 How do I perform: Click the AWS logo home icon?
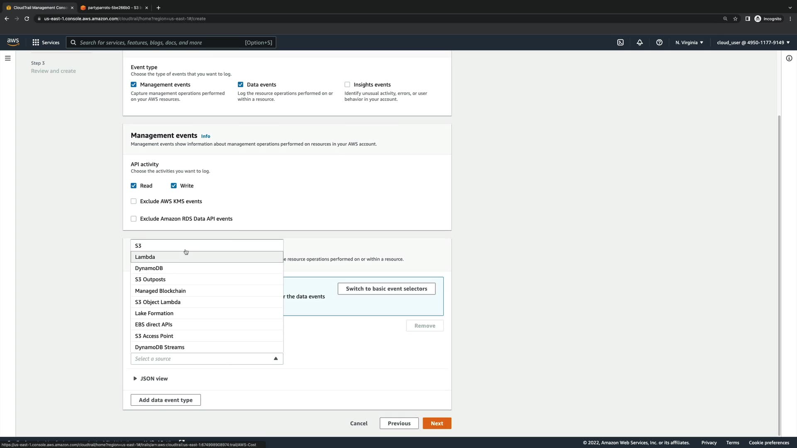(13, 42)
